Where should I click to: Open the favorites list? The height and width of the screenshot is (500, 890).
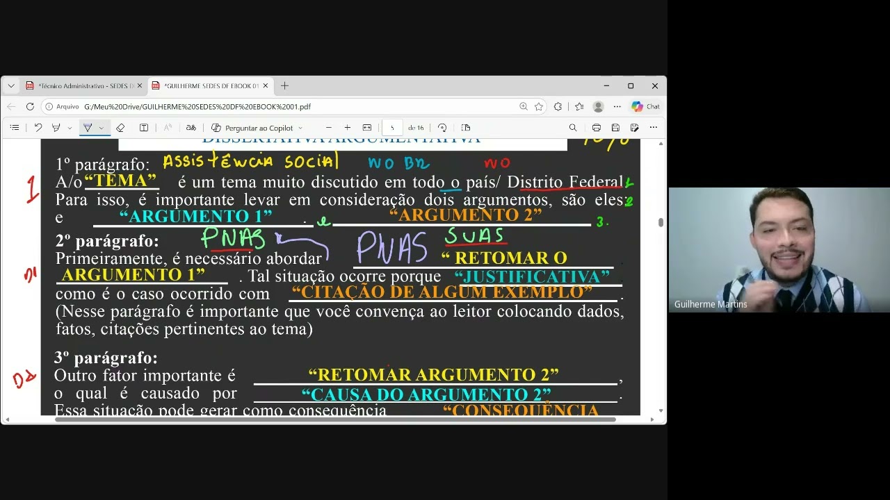click(x=578, y=107)
